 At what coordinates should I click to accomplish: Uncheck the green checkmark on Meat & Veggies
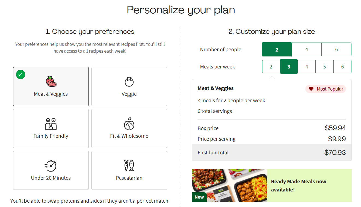(x=21, y=74)
